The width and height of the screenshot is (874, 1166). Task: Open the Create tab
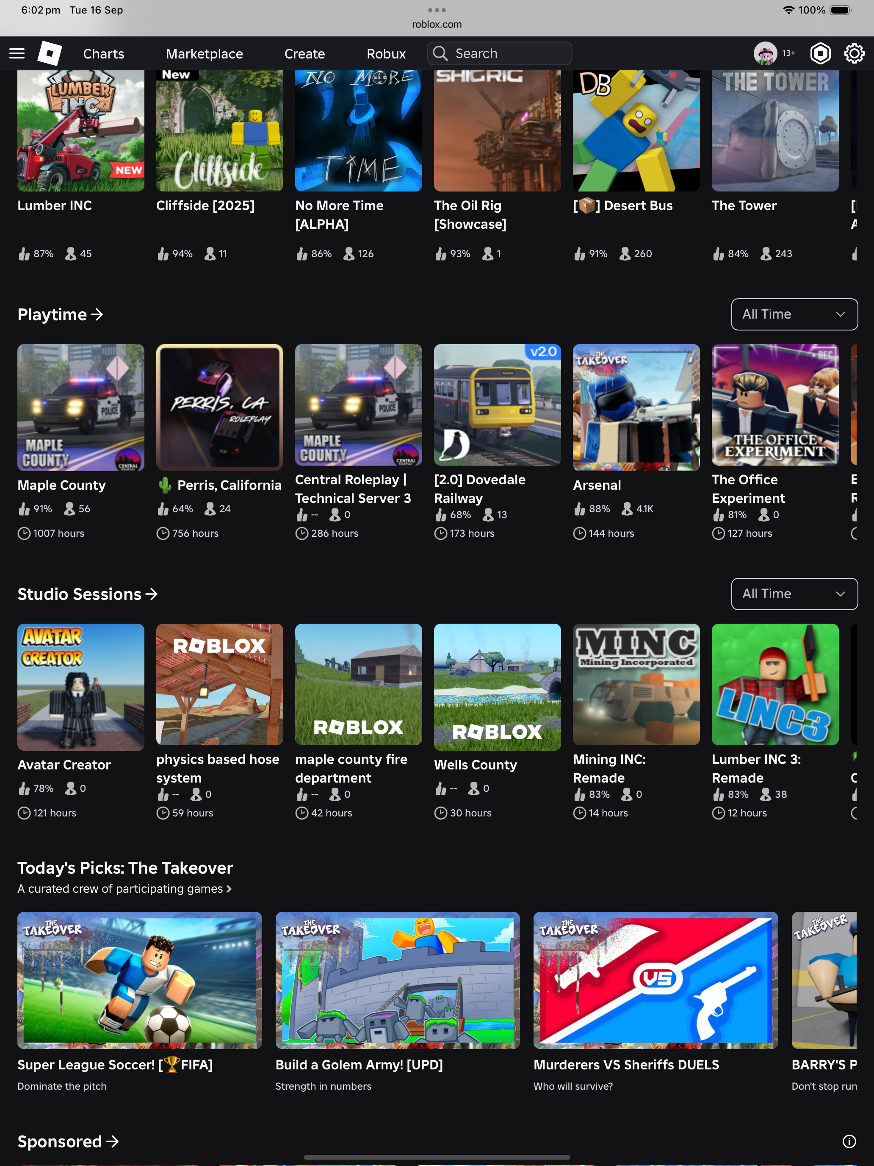(x=304, y=53)
